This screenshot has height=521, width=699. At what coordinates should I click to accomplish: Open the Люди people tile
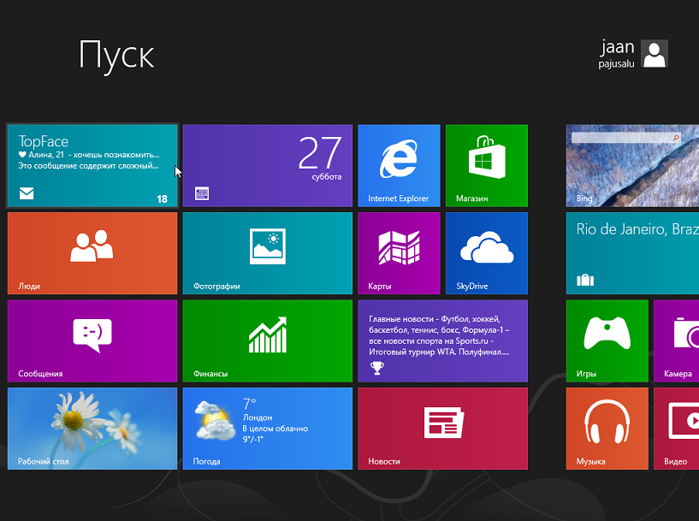[92, 253]
